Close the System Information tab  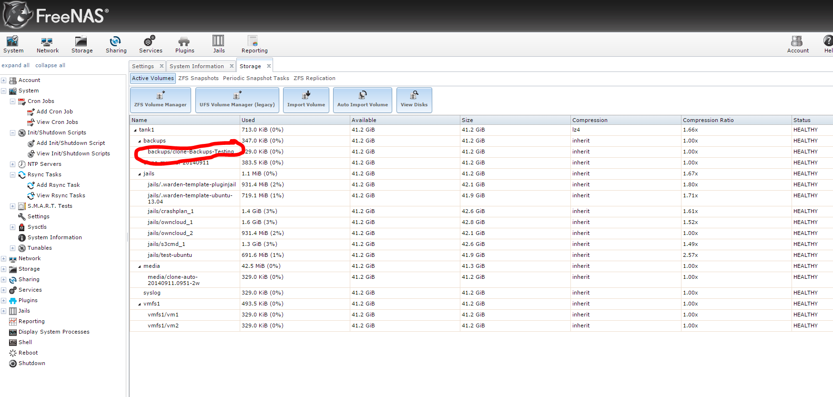point(232,66)
